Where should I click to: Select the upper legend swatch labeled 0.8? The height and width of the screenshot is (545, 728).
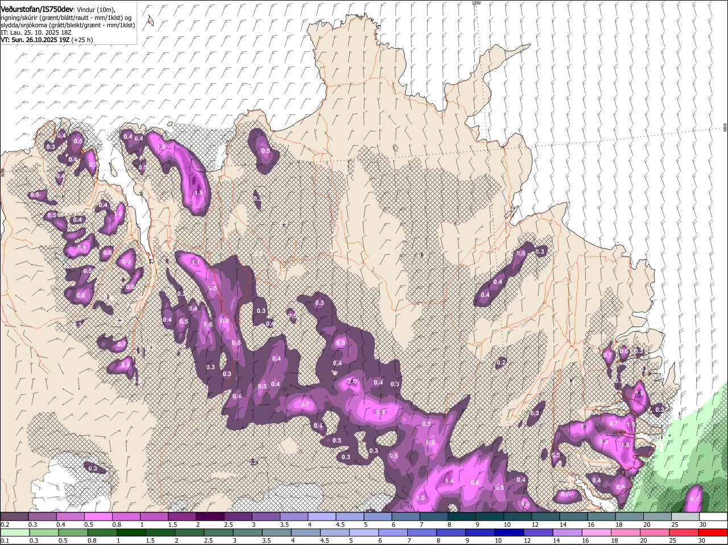tap(126, 517)
